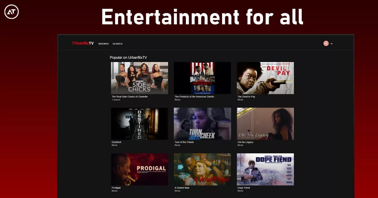Open the Search page

pos(117,44)
